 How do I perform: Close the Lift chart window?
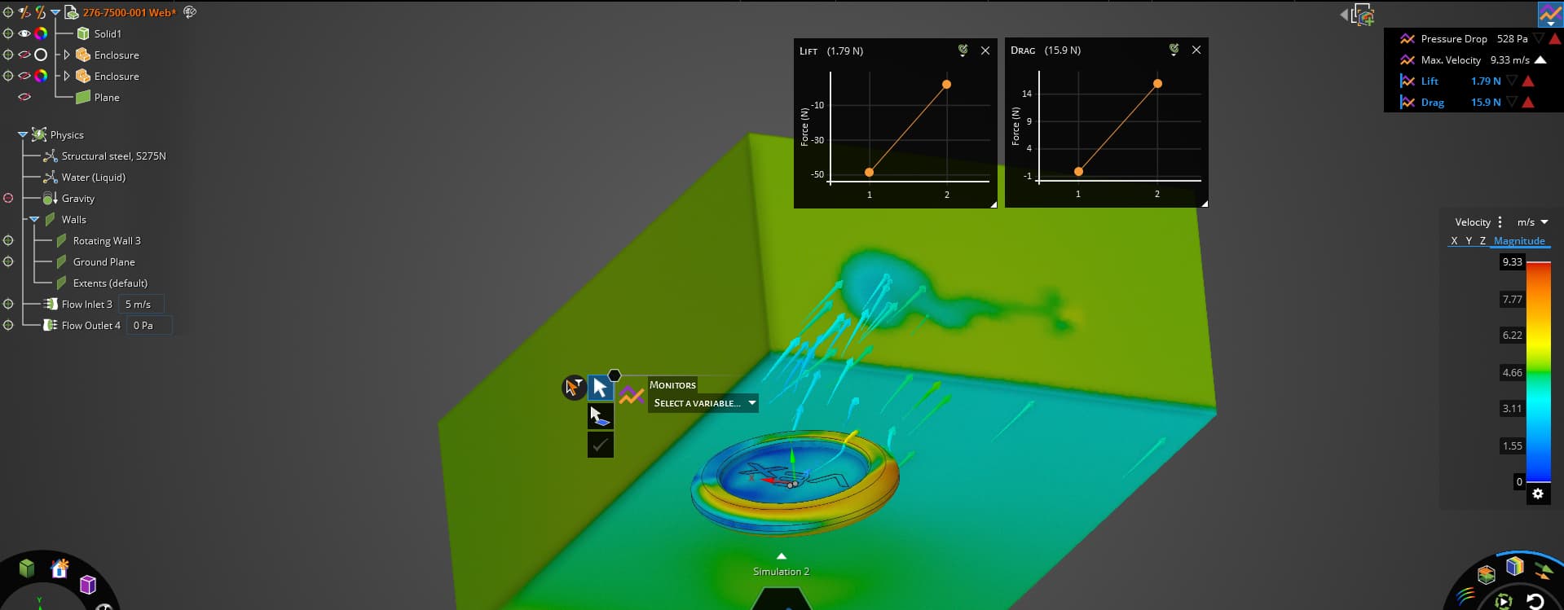click(985, 50)
